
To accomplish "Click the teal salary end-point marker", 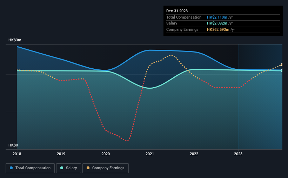I will pos(282,70).
